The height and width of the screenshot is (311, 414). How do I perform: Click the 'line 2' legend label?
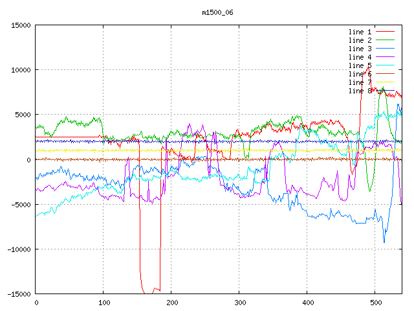click(360, 40)
